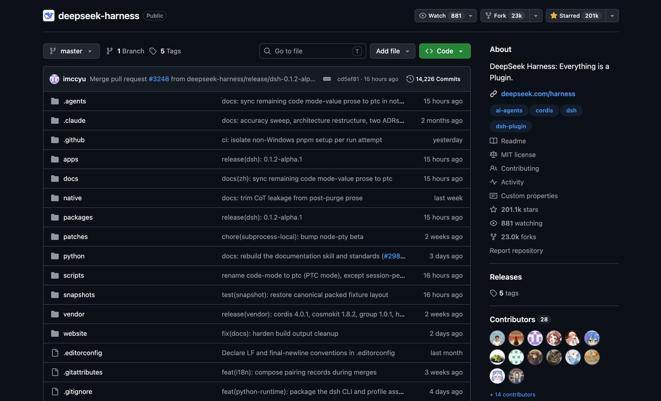View all 14,226 Commits
The width and height of the screenshot is (661, 401).
tap(433, 79)
